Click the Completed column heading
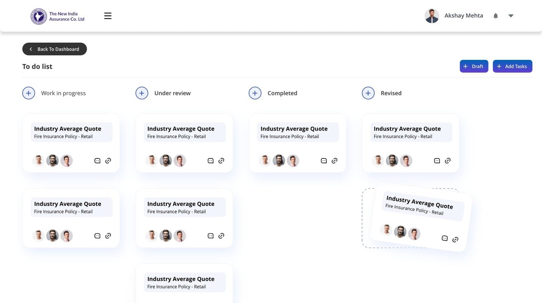This screenshot has width=542, height=303. tap(282, 93)
